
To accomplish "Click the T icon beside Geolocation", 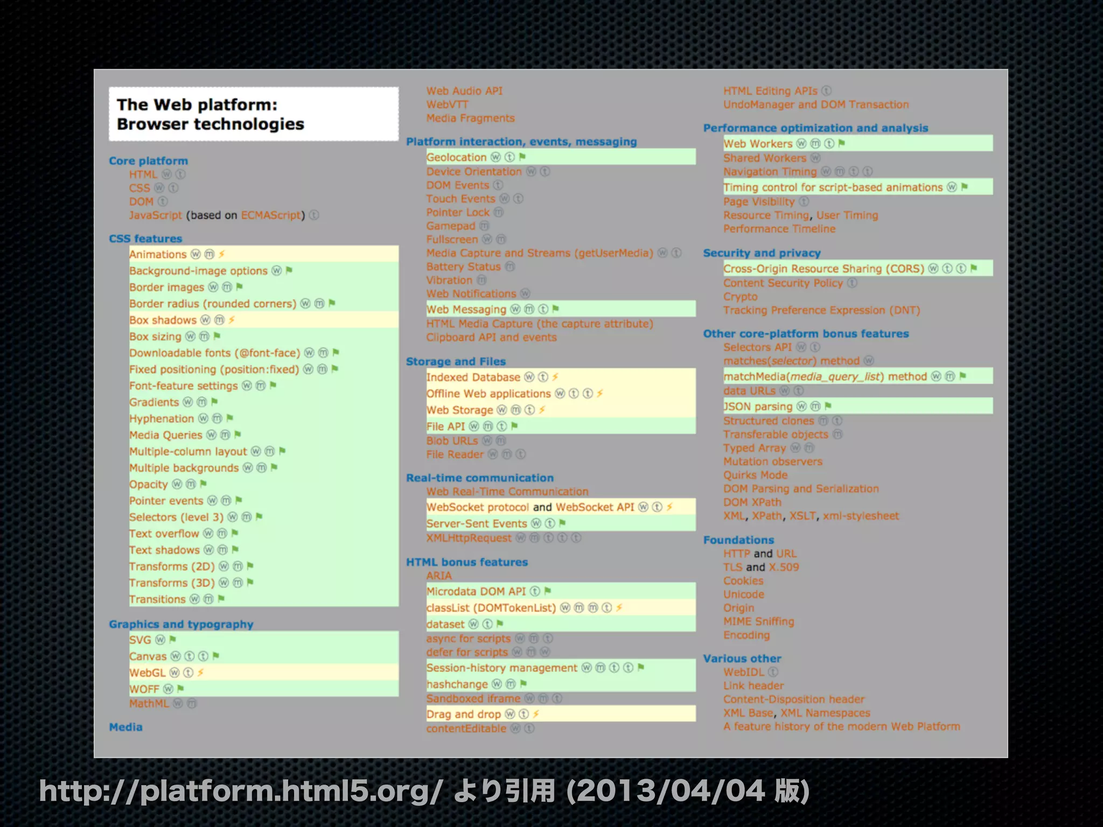I will pos(509,157).
